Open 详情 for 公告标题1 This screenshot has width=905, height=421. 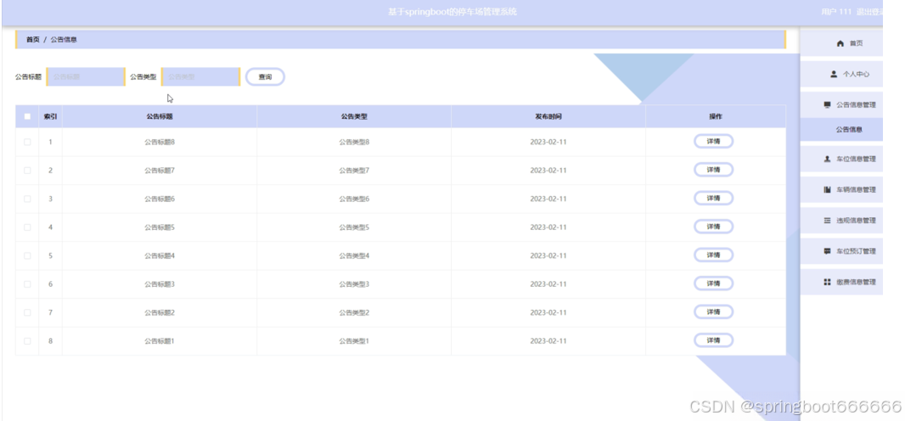pyautogui.click(x=713, y=340)
